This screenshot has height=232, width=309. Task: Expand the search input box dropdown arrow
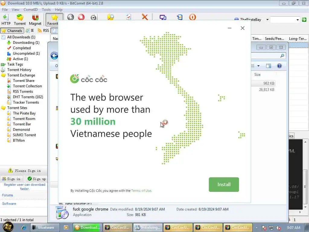(x=297, y=20)
